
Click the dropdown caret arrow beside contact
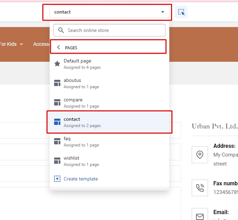163,12
